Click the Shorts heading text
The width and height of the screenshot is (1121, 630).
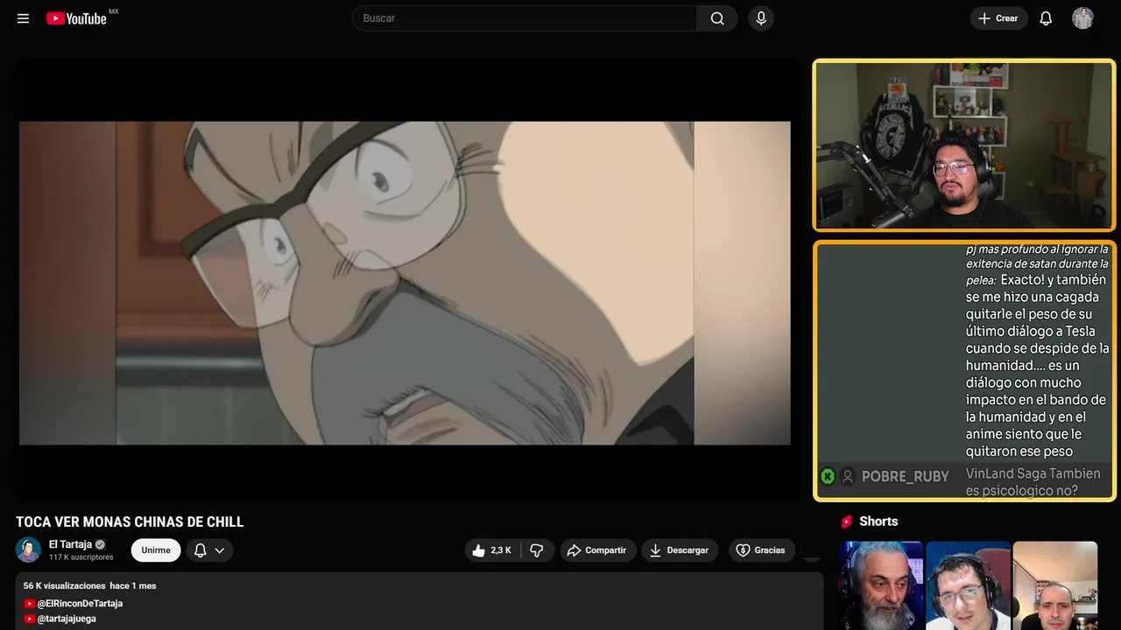point(878,521)
